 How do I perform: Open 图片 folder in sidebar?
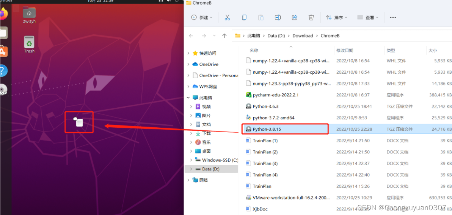(x=203, y=116)
